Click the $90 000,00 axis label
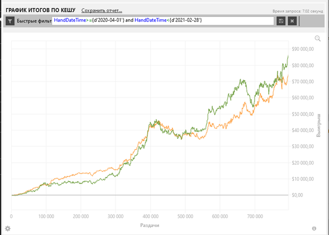Image resolution: width=329 pixels, height=235 pixels. [x=303, y=49]
